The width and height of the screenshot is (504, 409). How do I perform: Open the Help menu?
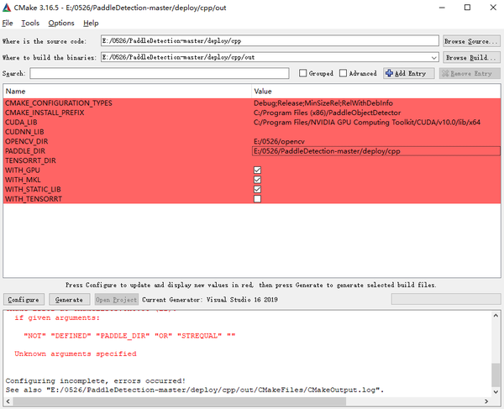(91, 24)
